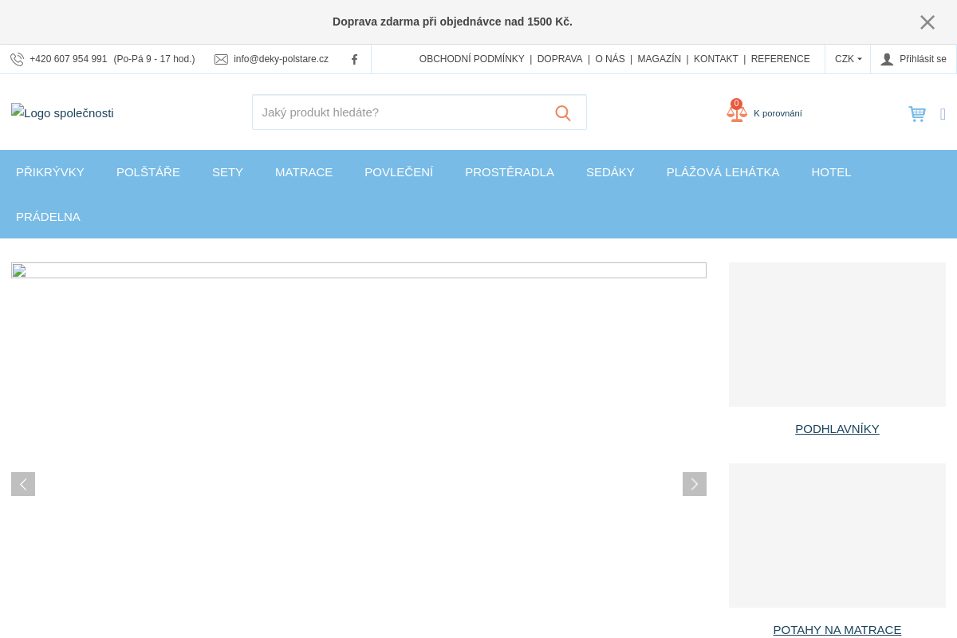This screenshot has height=638, width=957.
Task: Open the shopping cart icon
Action: (x=917, y=114)
